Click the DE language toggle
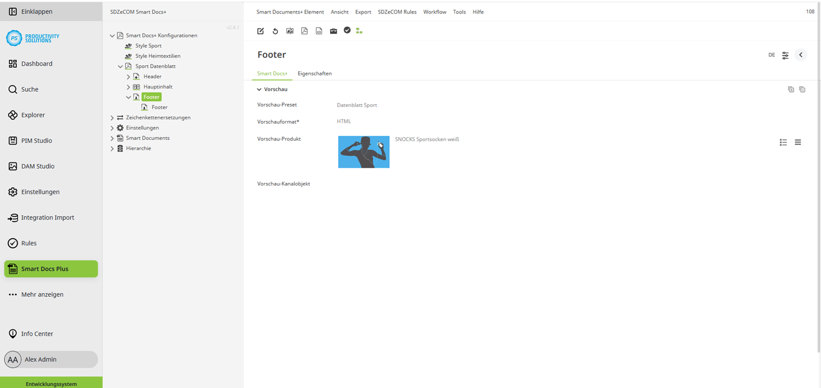The image size is (821, 388). pos(772,55)
